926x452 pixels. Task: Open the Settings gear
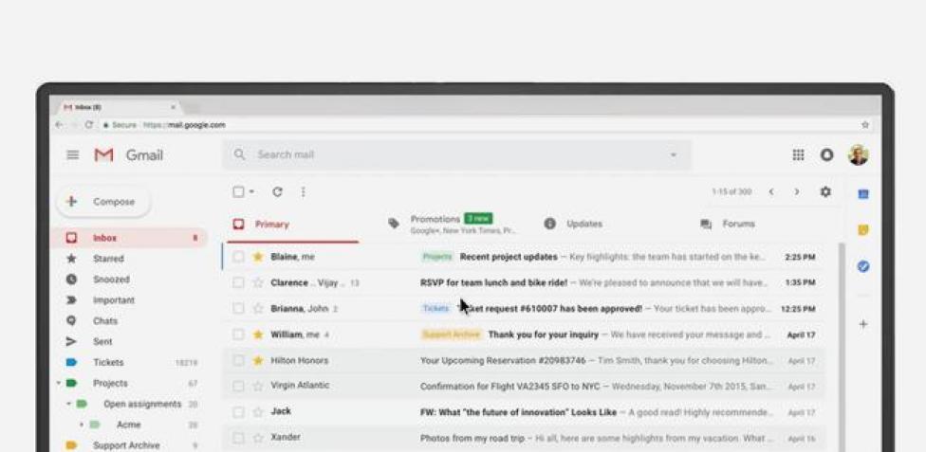click(x=825, y=191)
